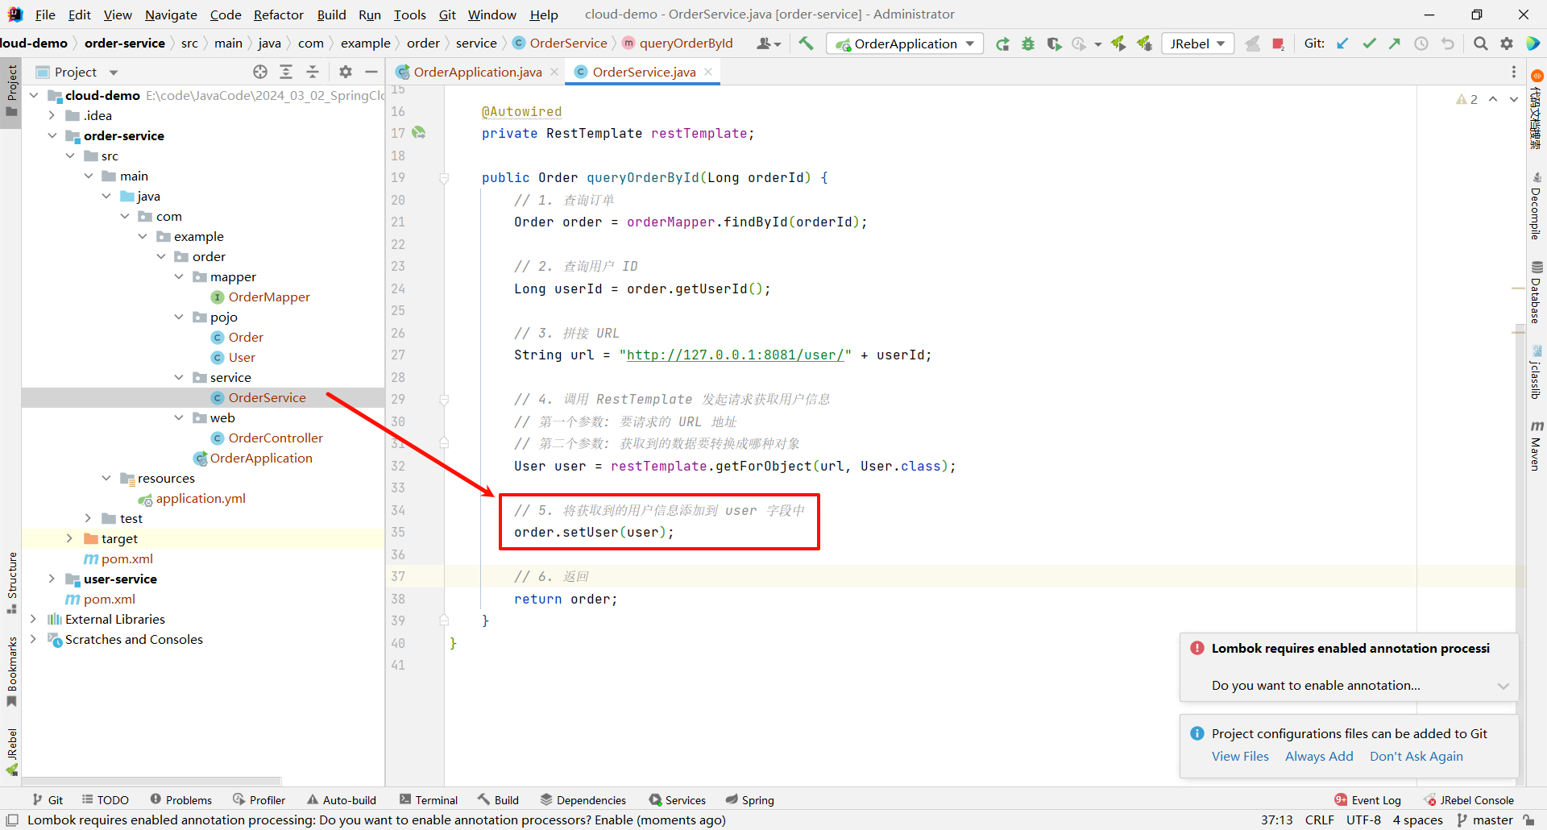Debug with JRebel rocket-bug icon
Image resolution: width=1547 pixels, height=830 pixels.
click(1144, 44)
